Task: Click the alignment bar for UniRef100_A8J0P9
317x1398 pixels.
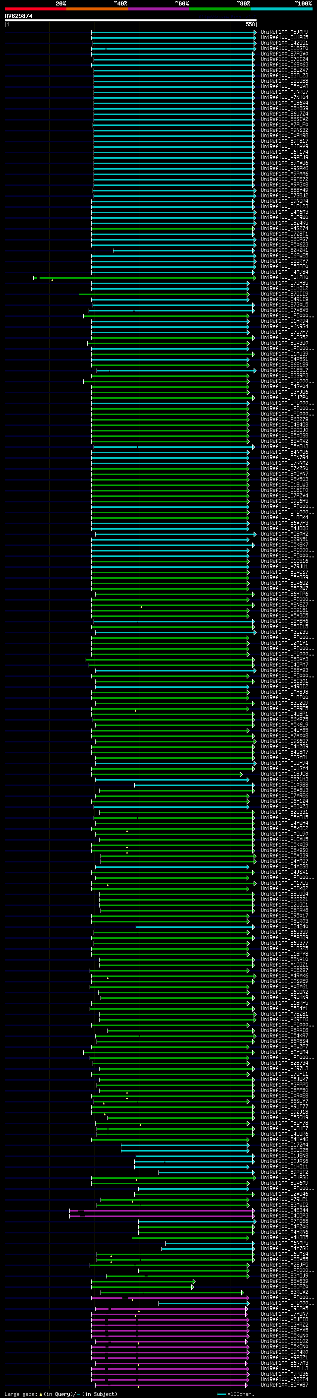Action: (174, 32)
